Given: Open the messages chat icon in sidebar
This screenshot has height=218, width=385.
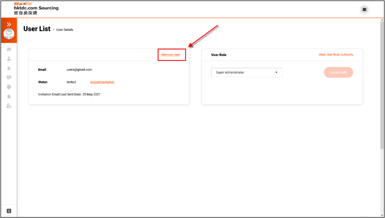Looking at the screenshot, I should (9, 78).
